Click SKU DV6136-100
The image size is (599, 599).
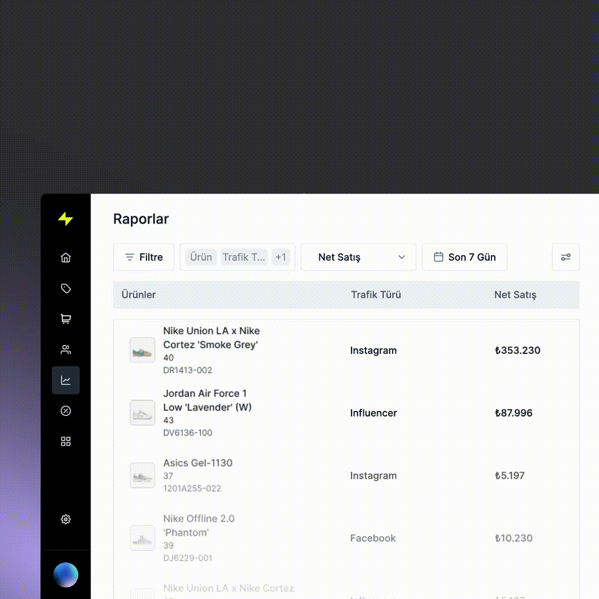pyautogui.click(x=187, y=433)
